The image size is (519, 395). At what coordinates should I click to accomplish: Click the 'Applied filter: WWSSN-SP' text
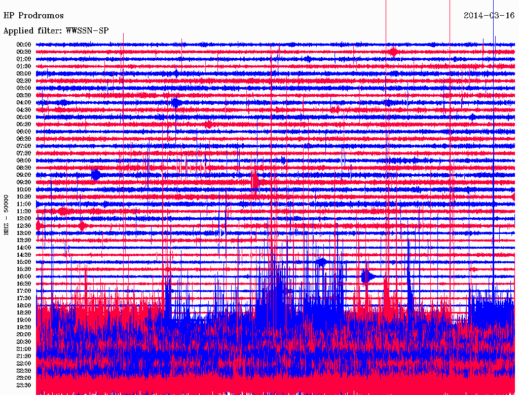(x=56, y=31)
